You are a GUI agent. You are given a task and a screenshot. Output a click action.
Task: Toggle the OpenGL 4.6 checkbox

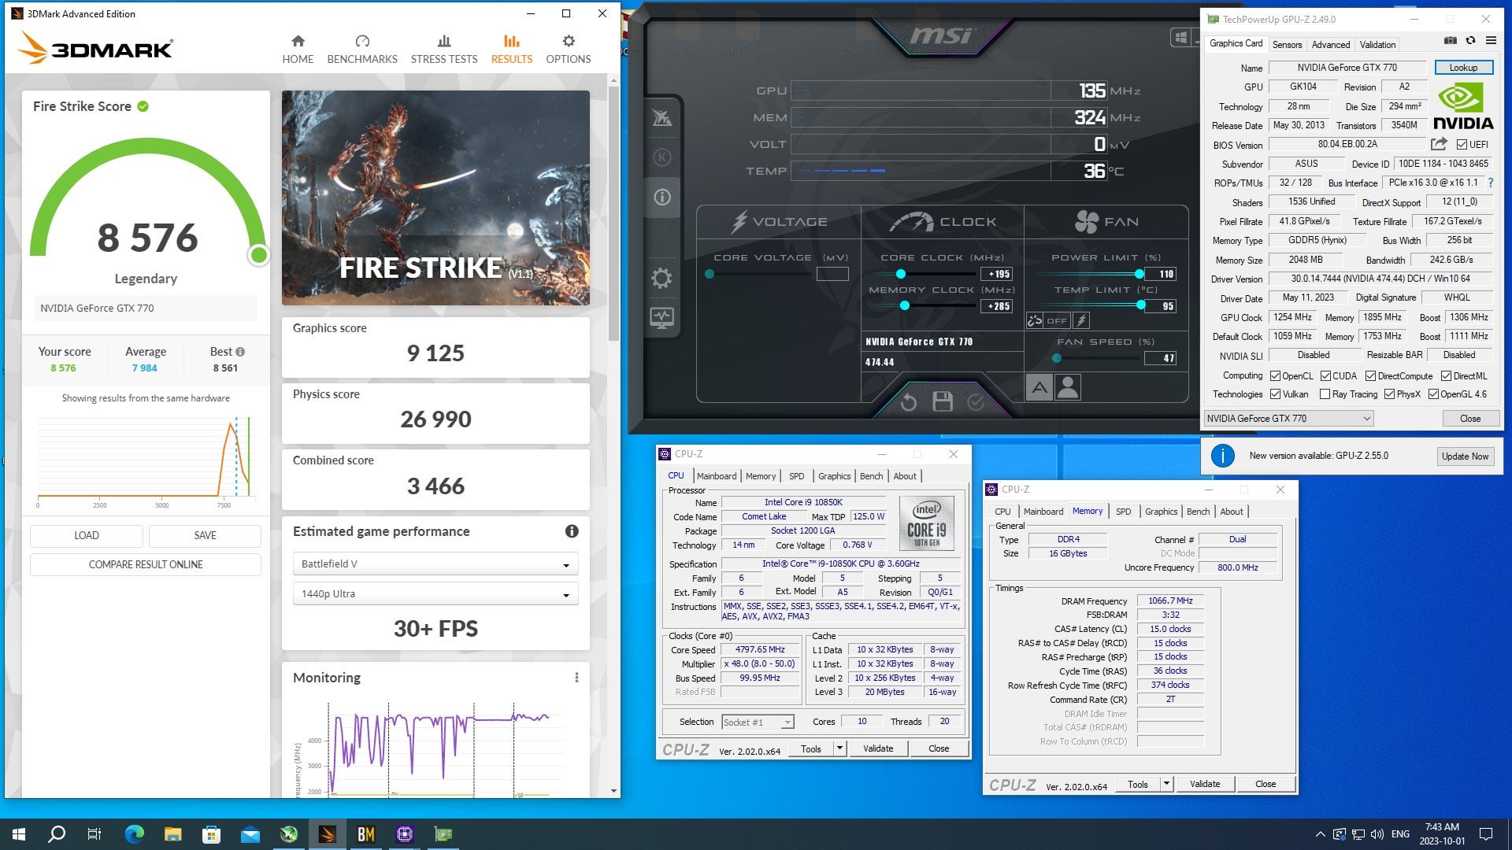[x=1433, y=394]
